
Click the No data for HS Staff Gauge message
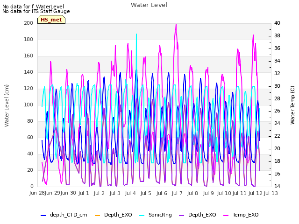(36, 11)
